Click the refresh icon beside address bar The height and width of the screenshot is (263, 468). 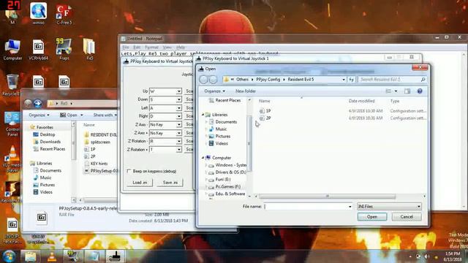click(351, 80)
